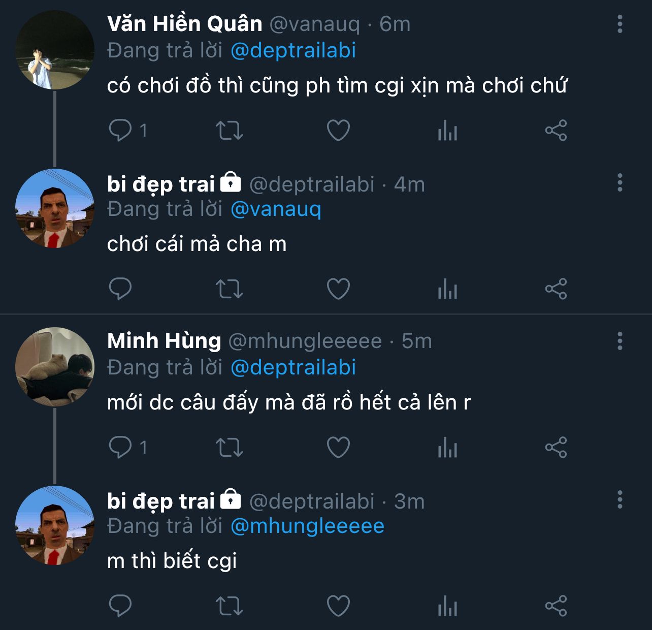This screenshot has height=630, width=652.
Task: Like the "chơi cái mả cha m" reply
Action: (x=338, y=289)
